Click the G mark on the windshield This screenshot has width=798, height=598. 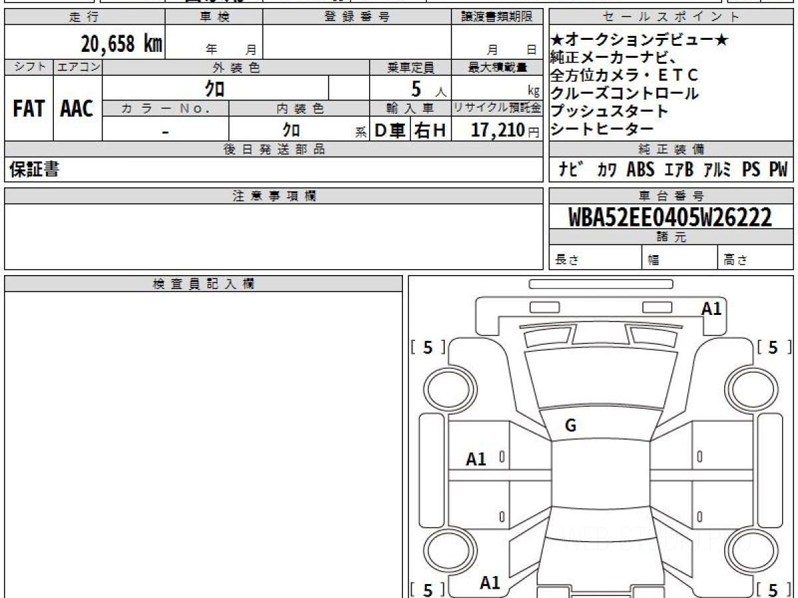click(571, 427)
